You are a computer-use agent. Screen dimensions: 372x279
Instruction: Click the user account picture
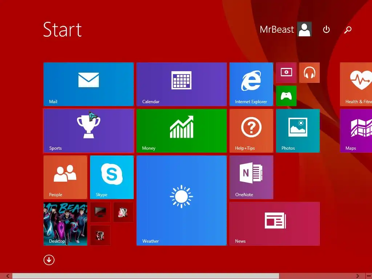pos(305,29)
